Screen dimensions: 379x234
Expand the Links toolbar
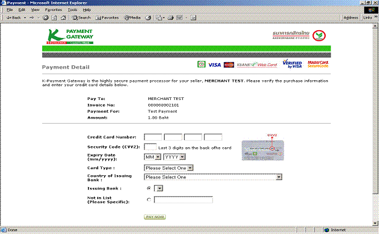376,17
